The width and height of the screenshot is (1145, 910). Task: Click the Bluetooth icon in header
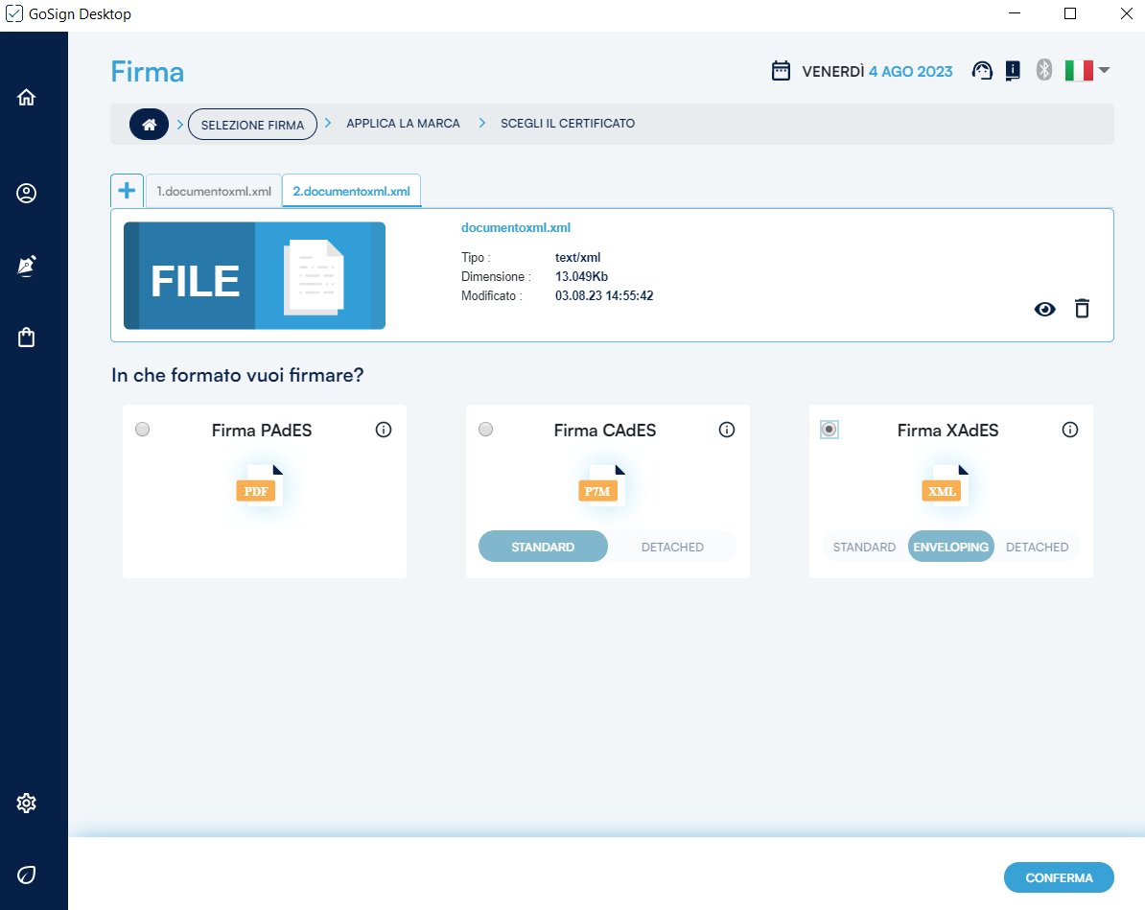click(1044, 71)
